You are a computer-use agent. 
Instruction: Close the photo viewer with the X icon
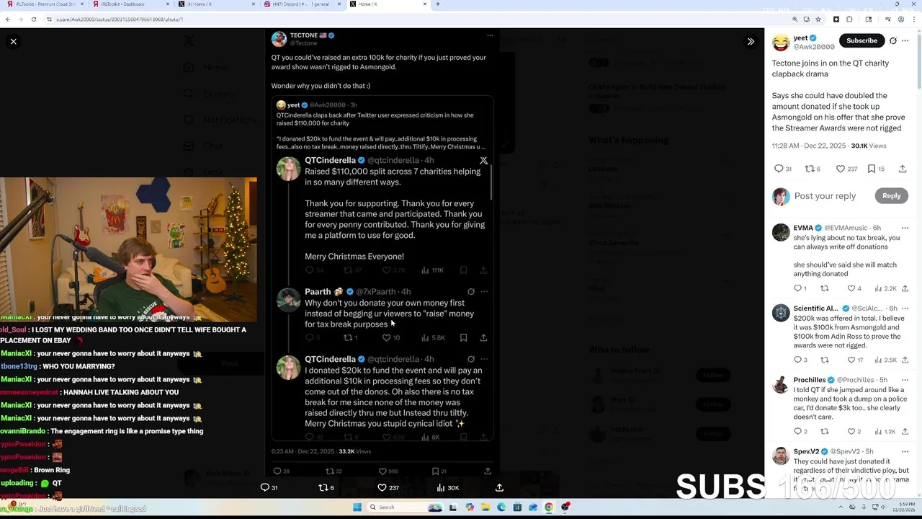pos(13,41)
